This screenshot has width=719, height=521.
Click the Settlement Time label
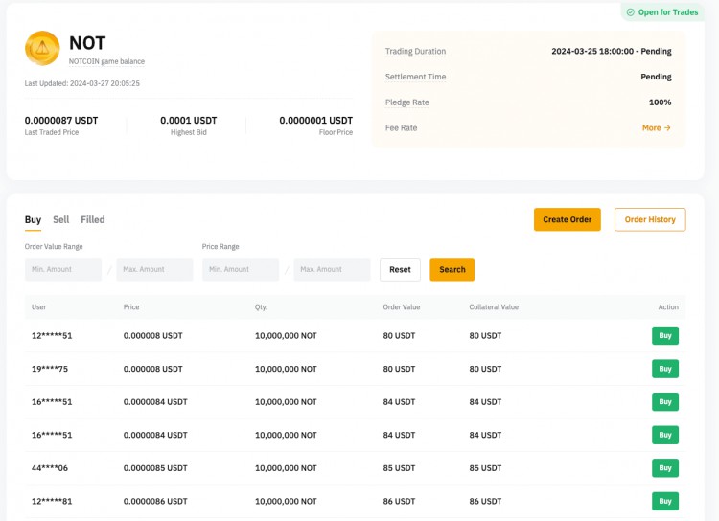click(x=415, y=77)
